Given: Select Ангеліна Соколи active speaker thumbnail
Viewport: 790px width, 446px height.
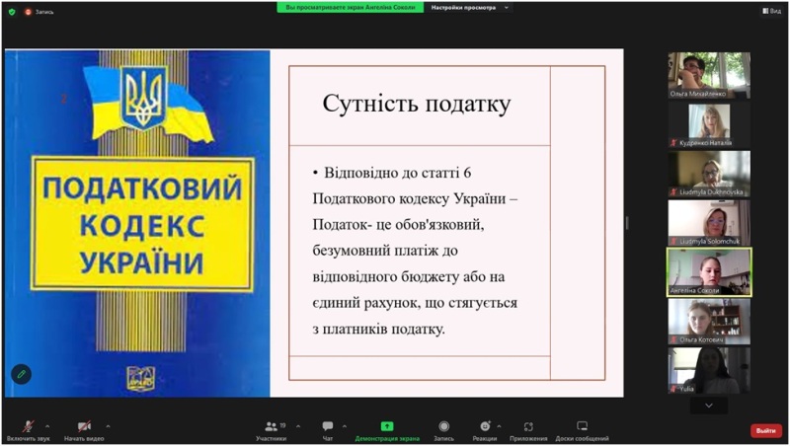Looking at the screenshot, I should 709,271.
